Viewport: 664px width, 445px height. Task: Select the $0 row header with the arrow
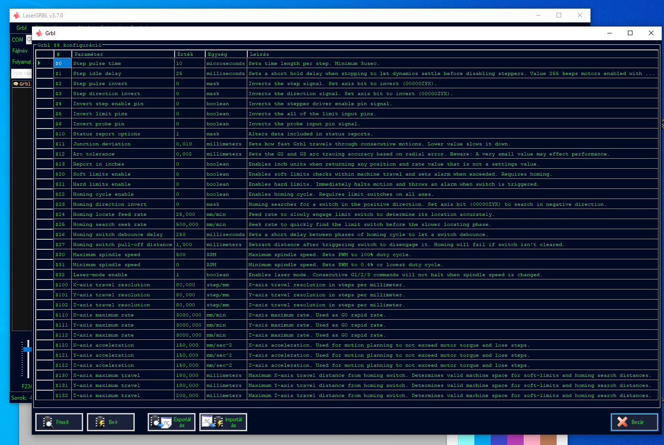[45, 64]
